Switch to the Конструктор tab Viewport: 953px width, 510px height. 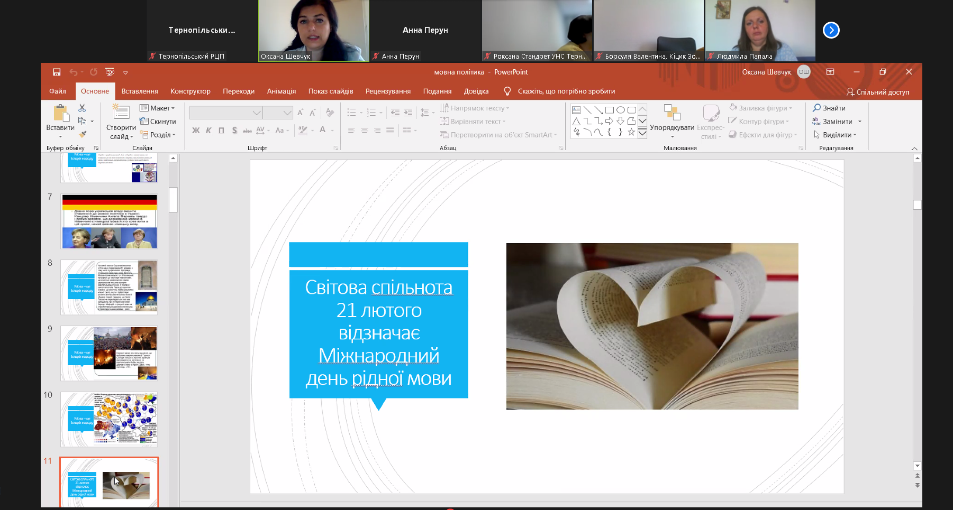[190, 91]
